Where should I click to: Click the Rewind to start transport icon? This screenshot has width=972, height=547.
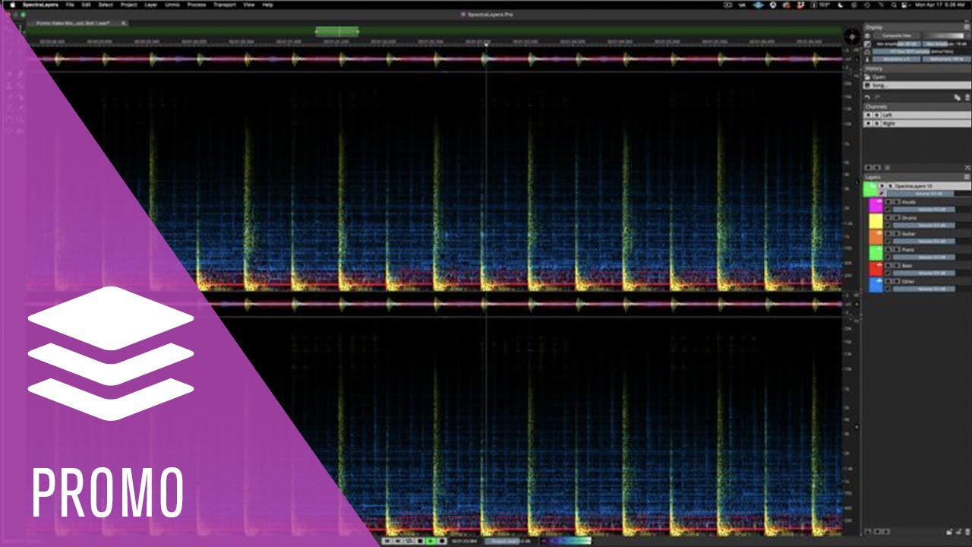tap(387, 541)
